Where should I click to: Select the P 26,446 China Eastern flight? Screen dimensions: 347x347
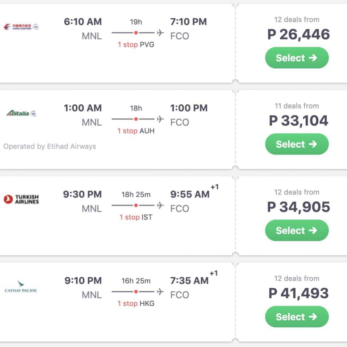[x=297, y=58]
